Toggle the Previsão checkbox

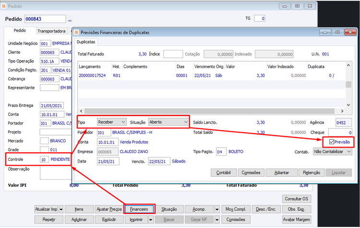pyautogui.click(x=332, y=142)
